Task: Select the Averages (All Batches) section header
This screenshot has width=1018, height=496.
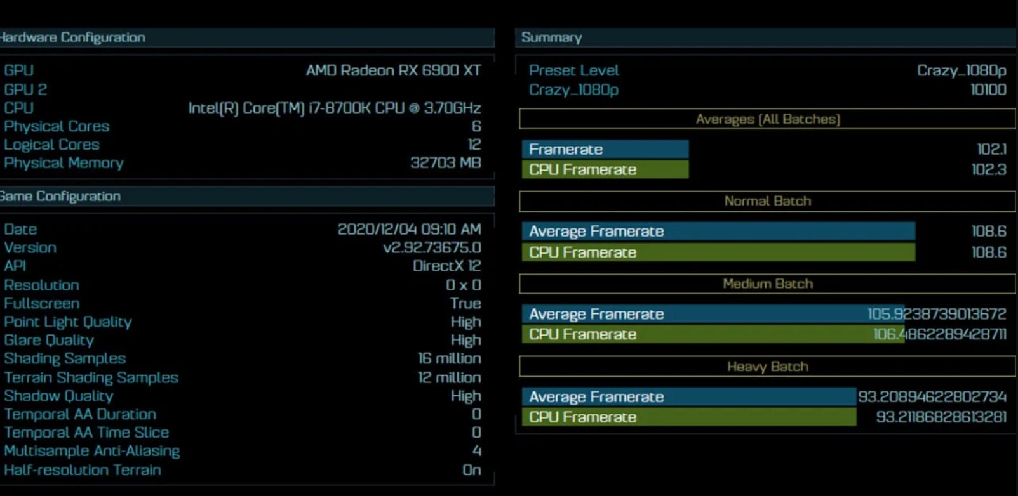Action: pos(767,119)
